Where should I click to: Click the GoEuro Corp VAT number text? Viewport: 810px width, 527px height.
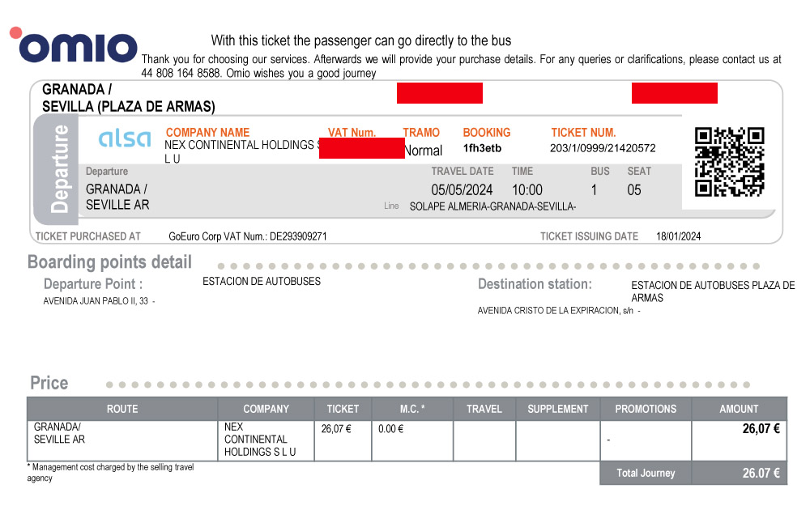247,236
